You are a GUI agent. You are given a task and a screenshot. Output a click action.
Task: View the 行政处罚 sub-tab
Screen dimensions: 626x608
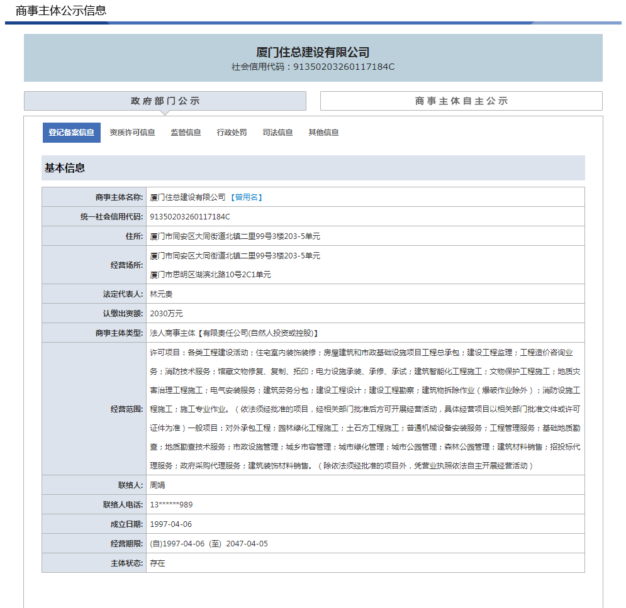(x=232, y=133)
